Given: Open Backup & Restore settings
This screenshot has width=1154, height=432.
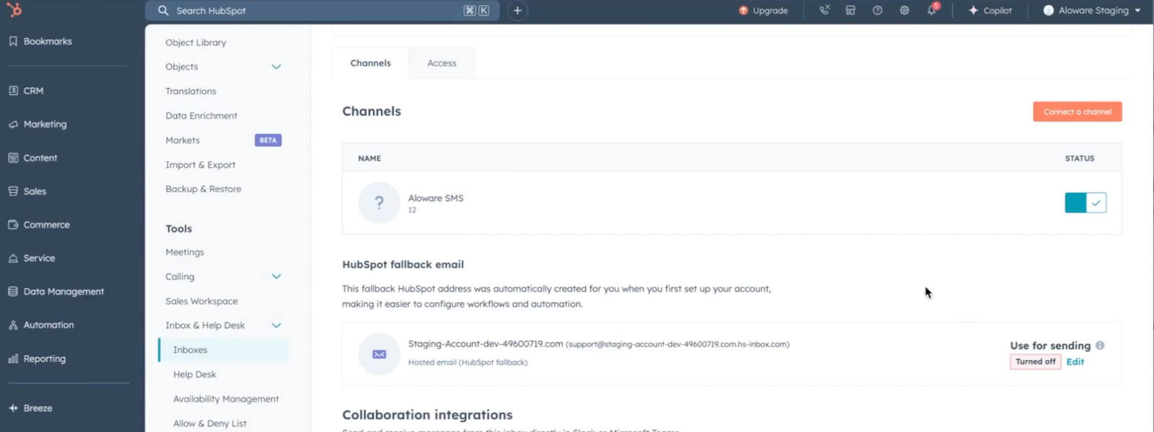Looking at the screenshot, I should (x=203, y=189).
